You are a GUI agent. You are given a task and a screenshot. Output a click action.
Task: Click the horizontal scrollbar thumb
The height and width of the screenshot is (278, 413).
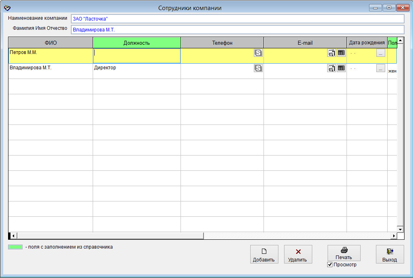[x=110, y=236]
